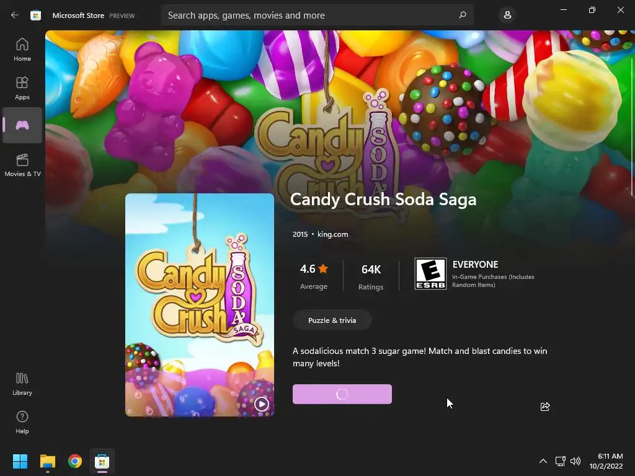Click the 2015 release year text

tap(300, 234)
